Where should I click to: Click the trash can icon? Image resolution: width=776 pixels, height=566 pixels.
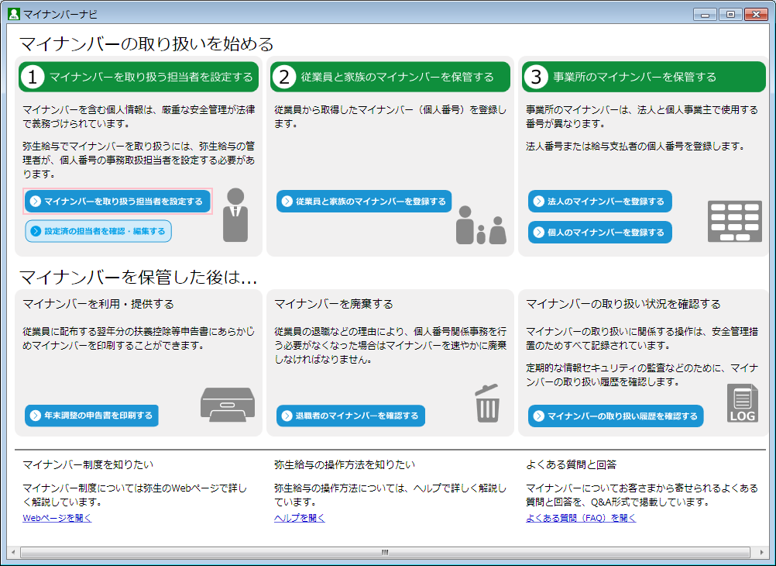coord(487,403)
